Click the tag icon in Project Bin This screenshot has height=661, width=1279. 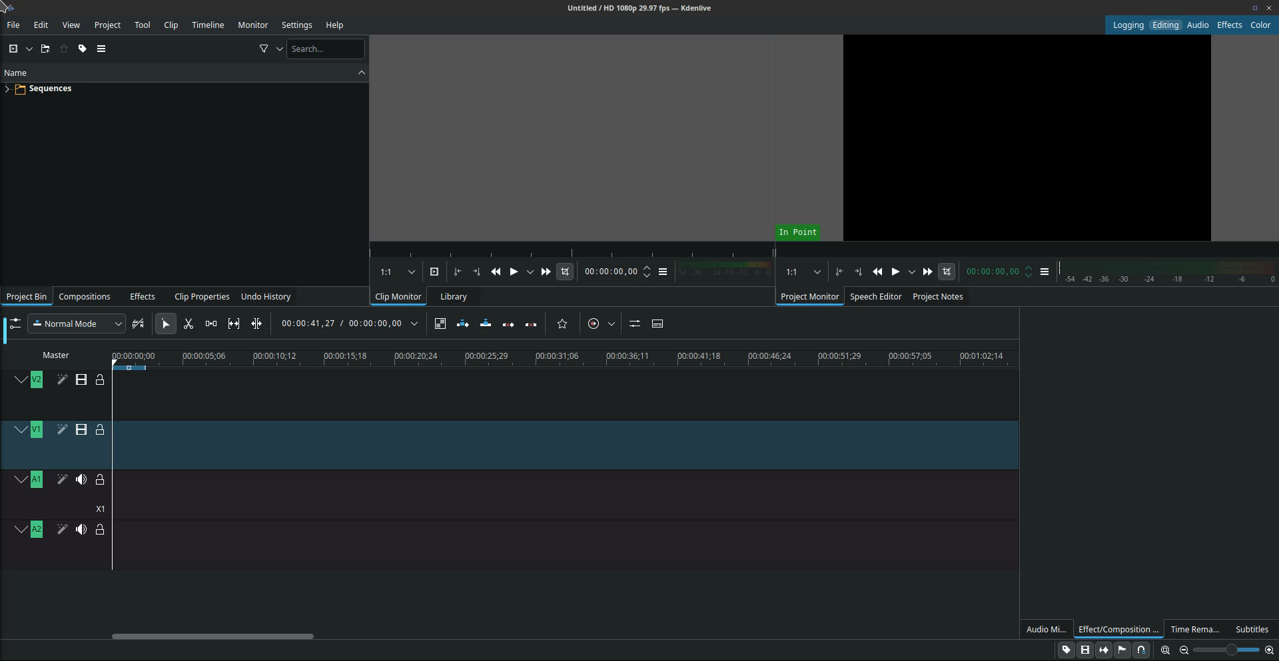point(83,49)
